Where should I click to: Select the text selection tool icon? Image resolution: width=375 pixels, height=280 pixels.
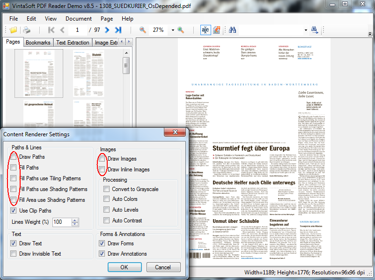[205, 29]
